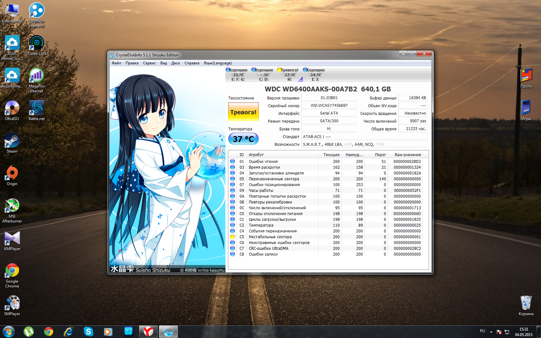Select the I: J: disk tab
Viewport: 541px width, 338px height.
coord(315,74)
